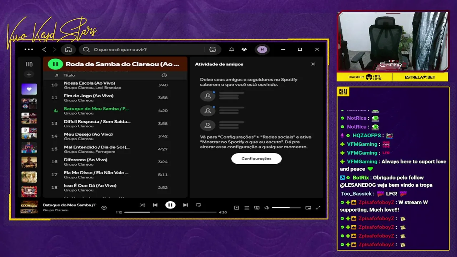Viewport: 457px width, 257px height.
Task: Click 'Too_Bassick' username in chat
Action: click(x=357, y=194)
